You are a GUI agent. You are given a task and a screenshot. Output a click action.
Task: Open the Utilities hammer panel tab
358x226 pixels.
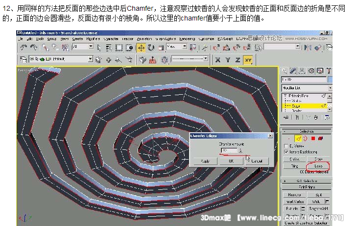329,71
